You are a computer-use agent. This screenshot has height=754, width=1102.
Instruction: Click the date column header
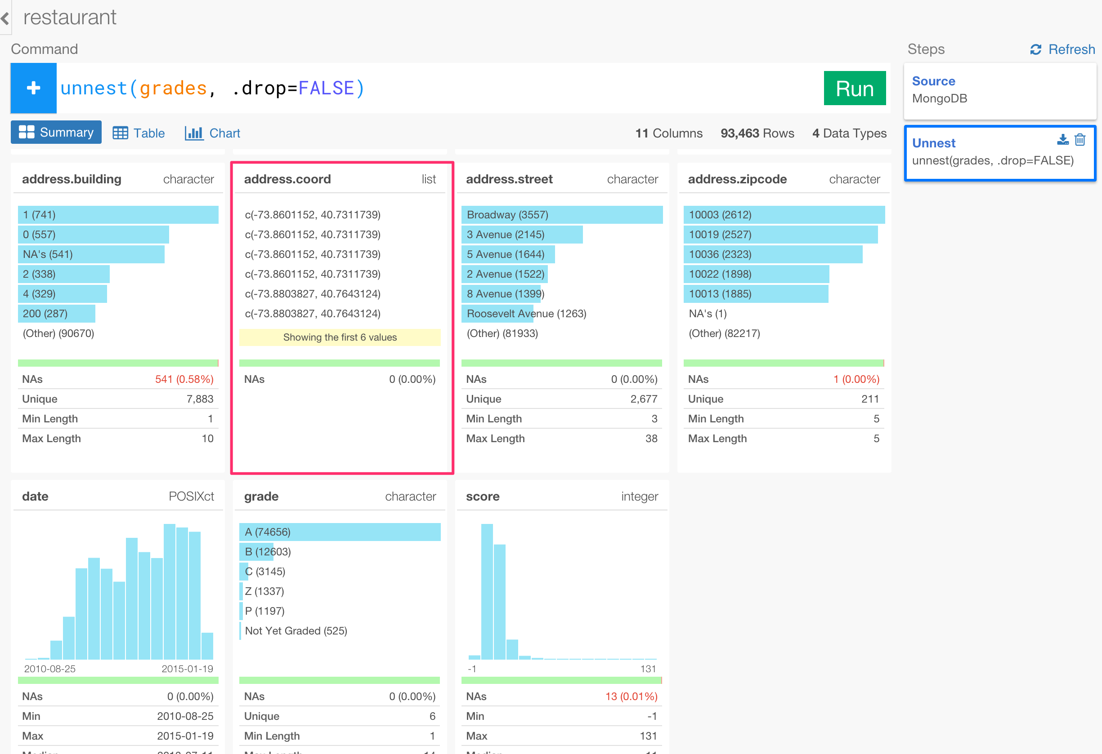coord(35,497)
